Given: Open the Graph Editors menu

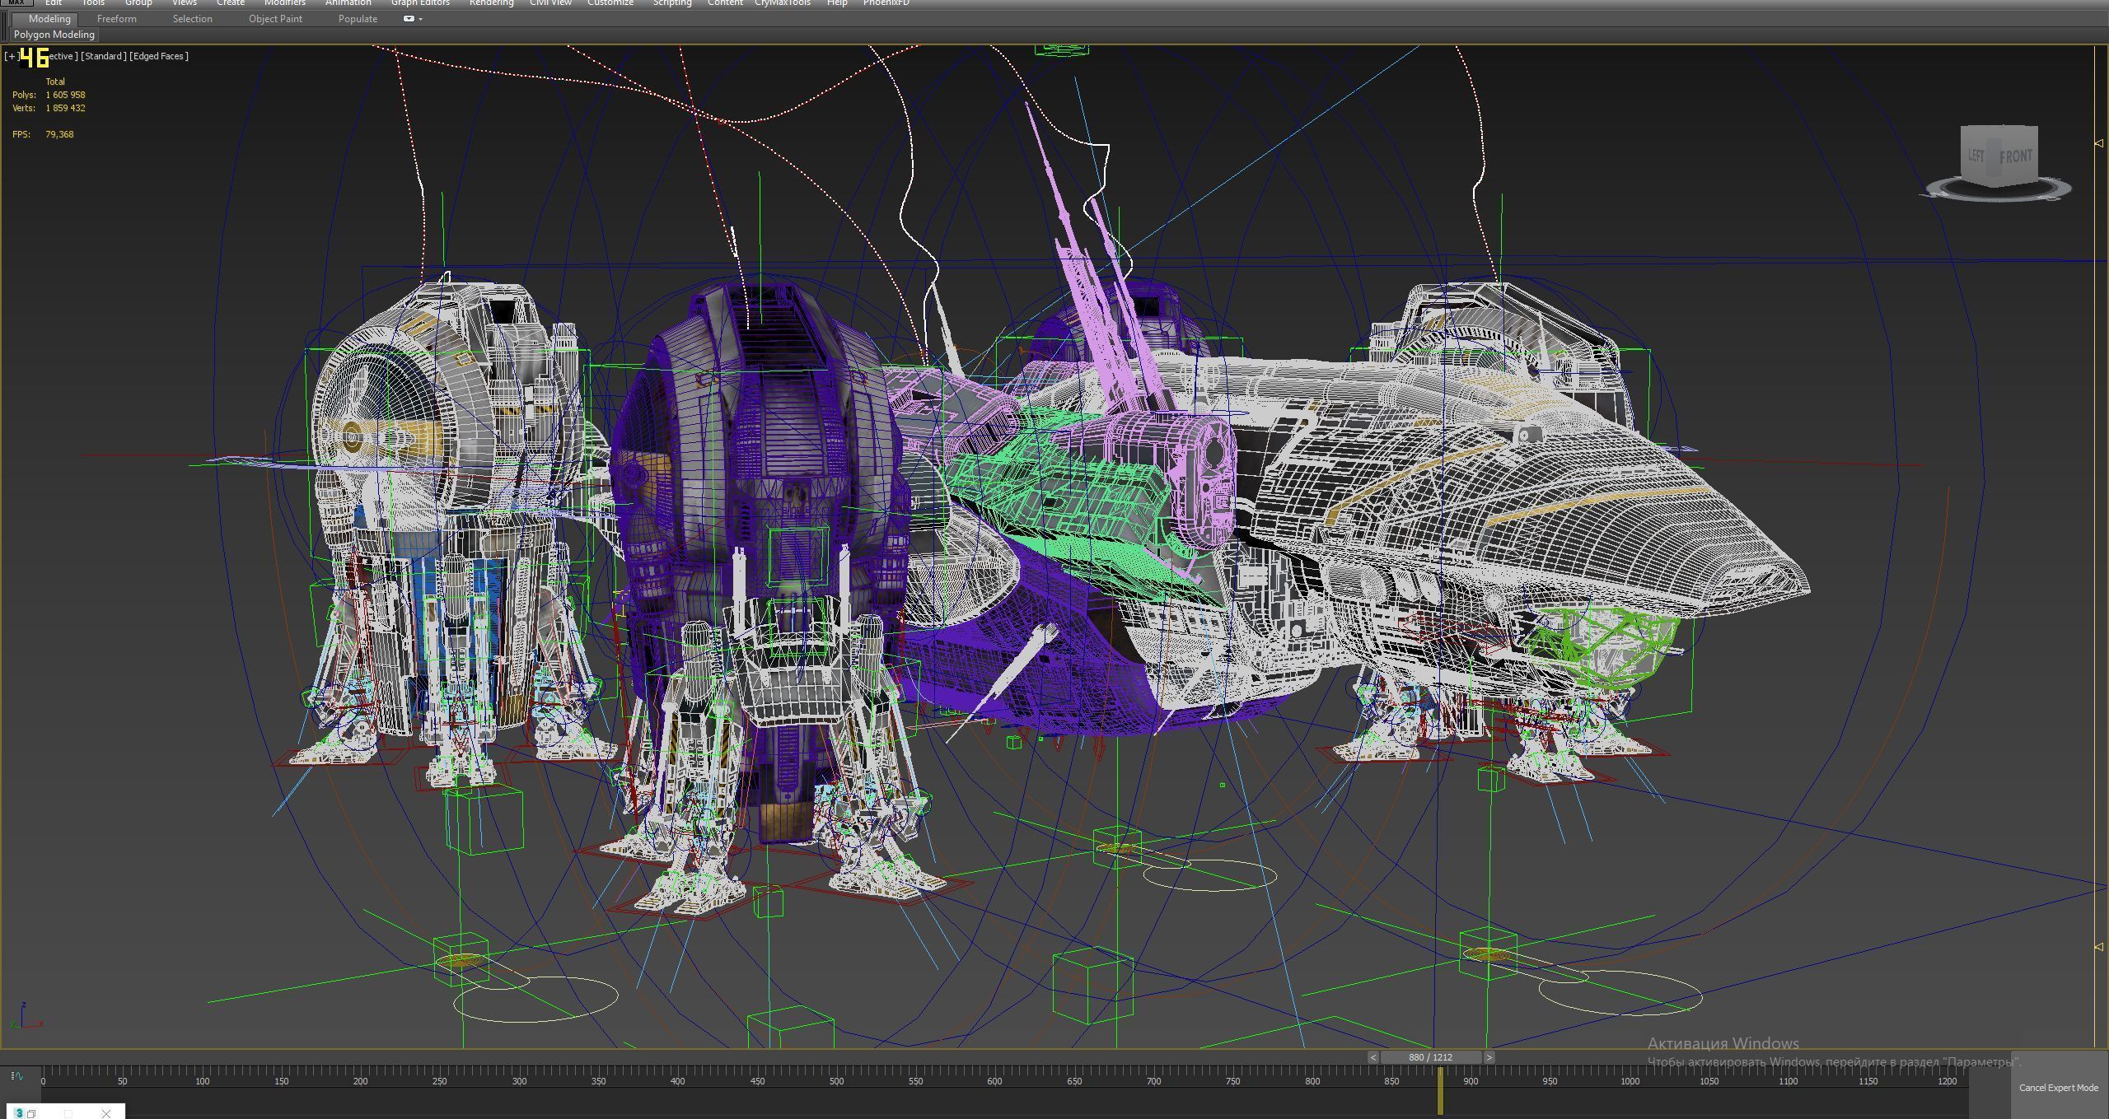Looking at the screenshot, I should click(x=419, y=3).
